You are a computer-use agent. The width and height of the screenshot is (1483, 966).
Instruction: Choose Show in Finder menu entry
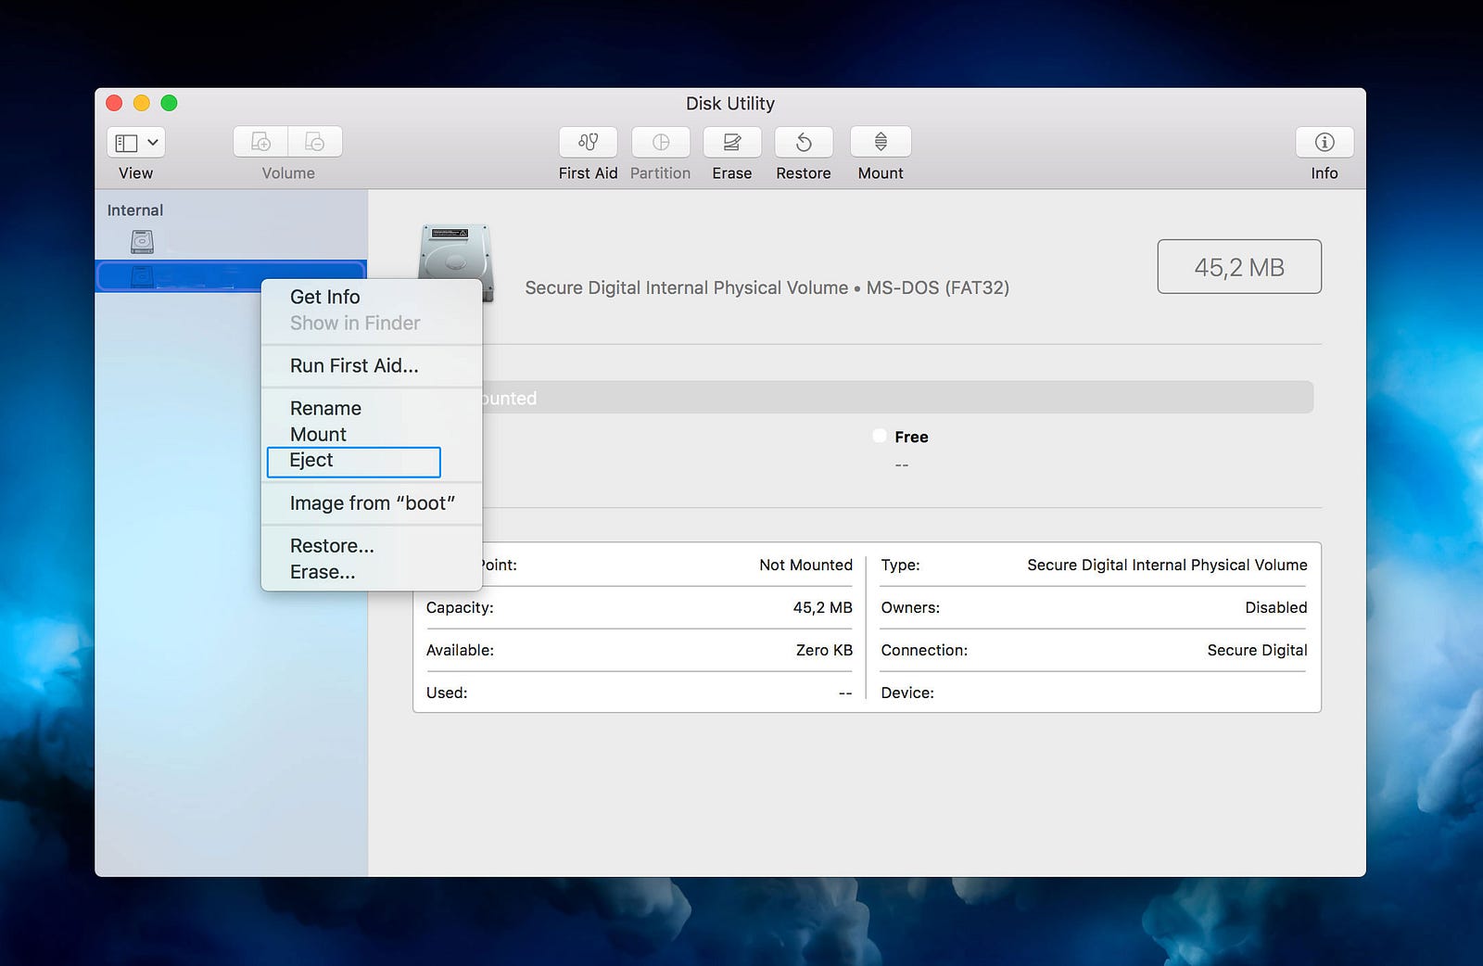tap(355, 323)
